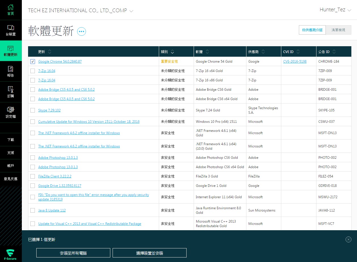
Task: Open the Google Chrome 54.0.2840.87 link
Action: 60,62
